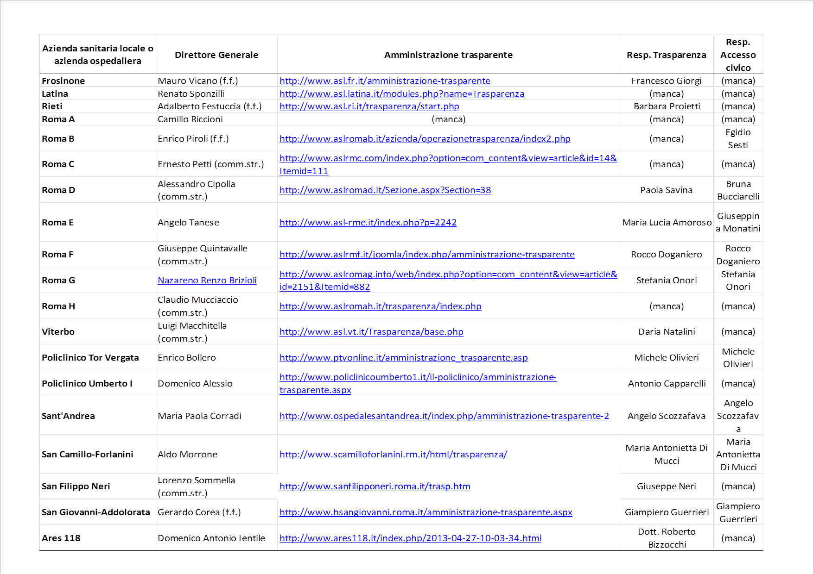Open the Frosinone asl.fr.it trasparente link
The height and width of the screenshot is (574, 813).
tap(385, 81)
